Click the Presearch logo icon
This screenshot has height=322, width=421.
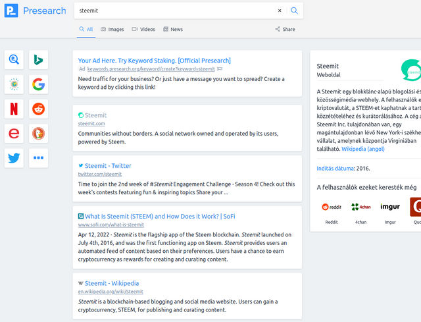[11, 11]
